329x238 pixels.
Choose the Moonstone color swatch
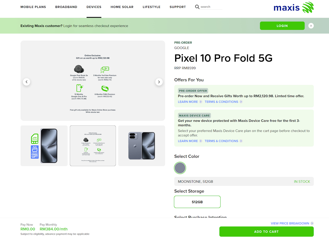pos(180,168)
